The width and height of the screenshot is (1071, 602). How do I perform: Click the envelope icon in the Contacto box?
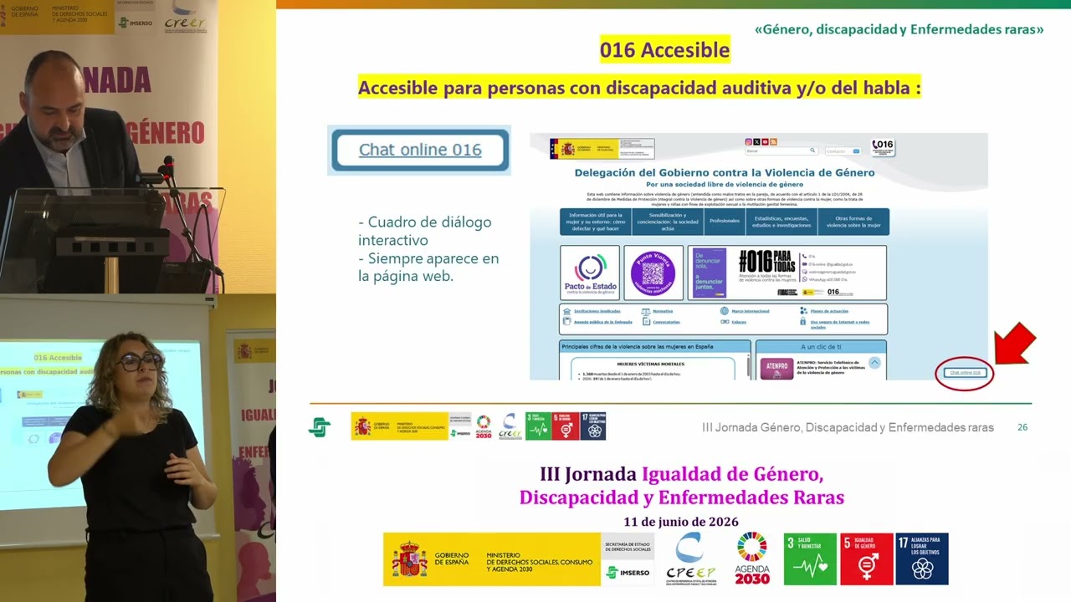(856, 151)
